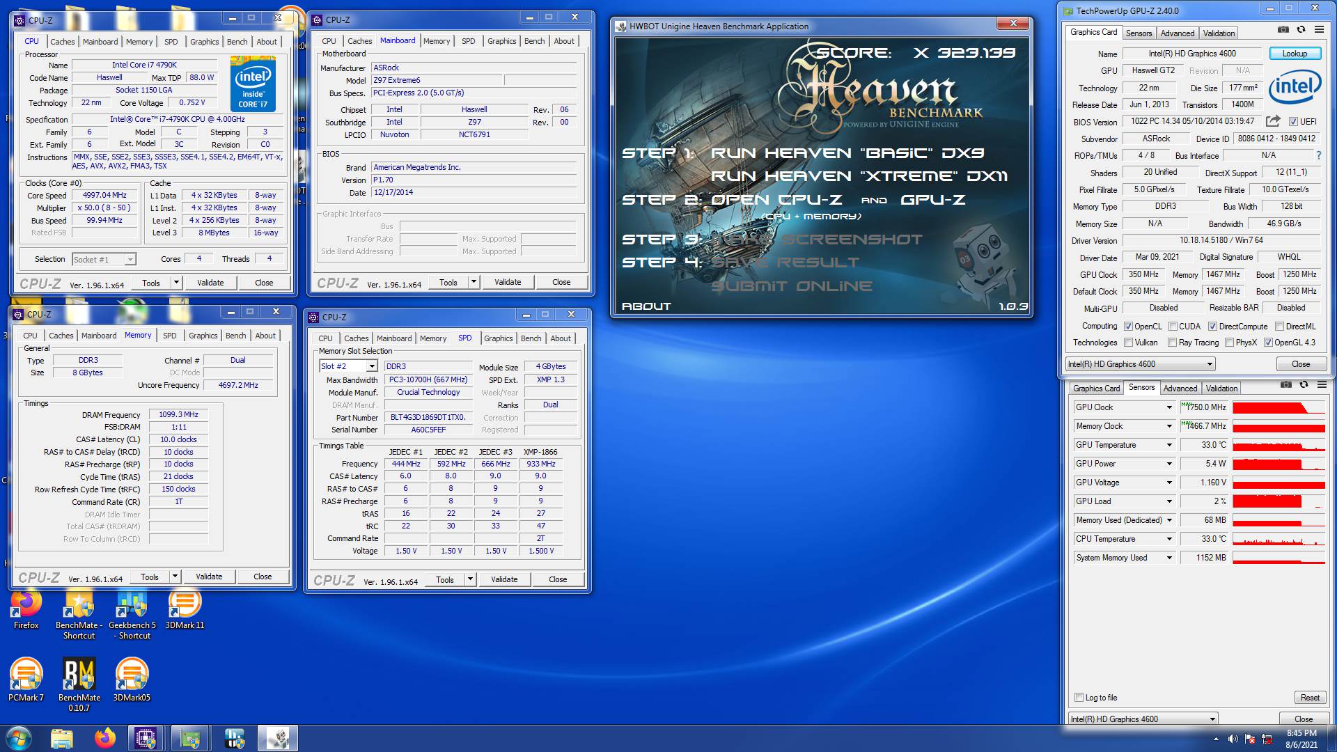
Task: Toggle Ray Tracing checkbox
Action: (x=1172, y=343)
